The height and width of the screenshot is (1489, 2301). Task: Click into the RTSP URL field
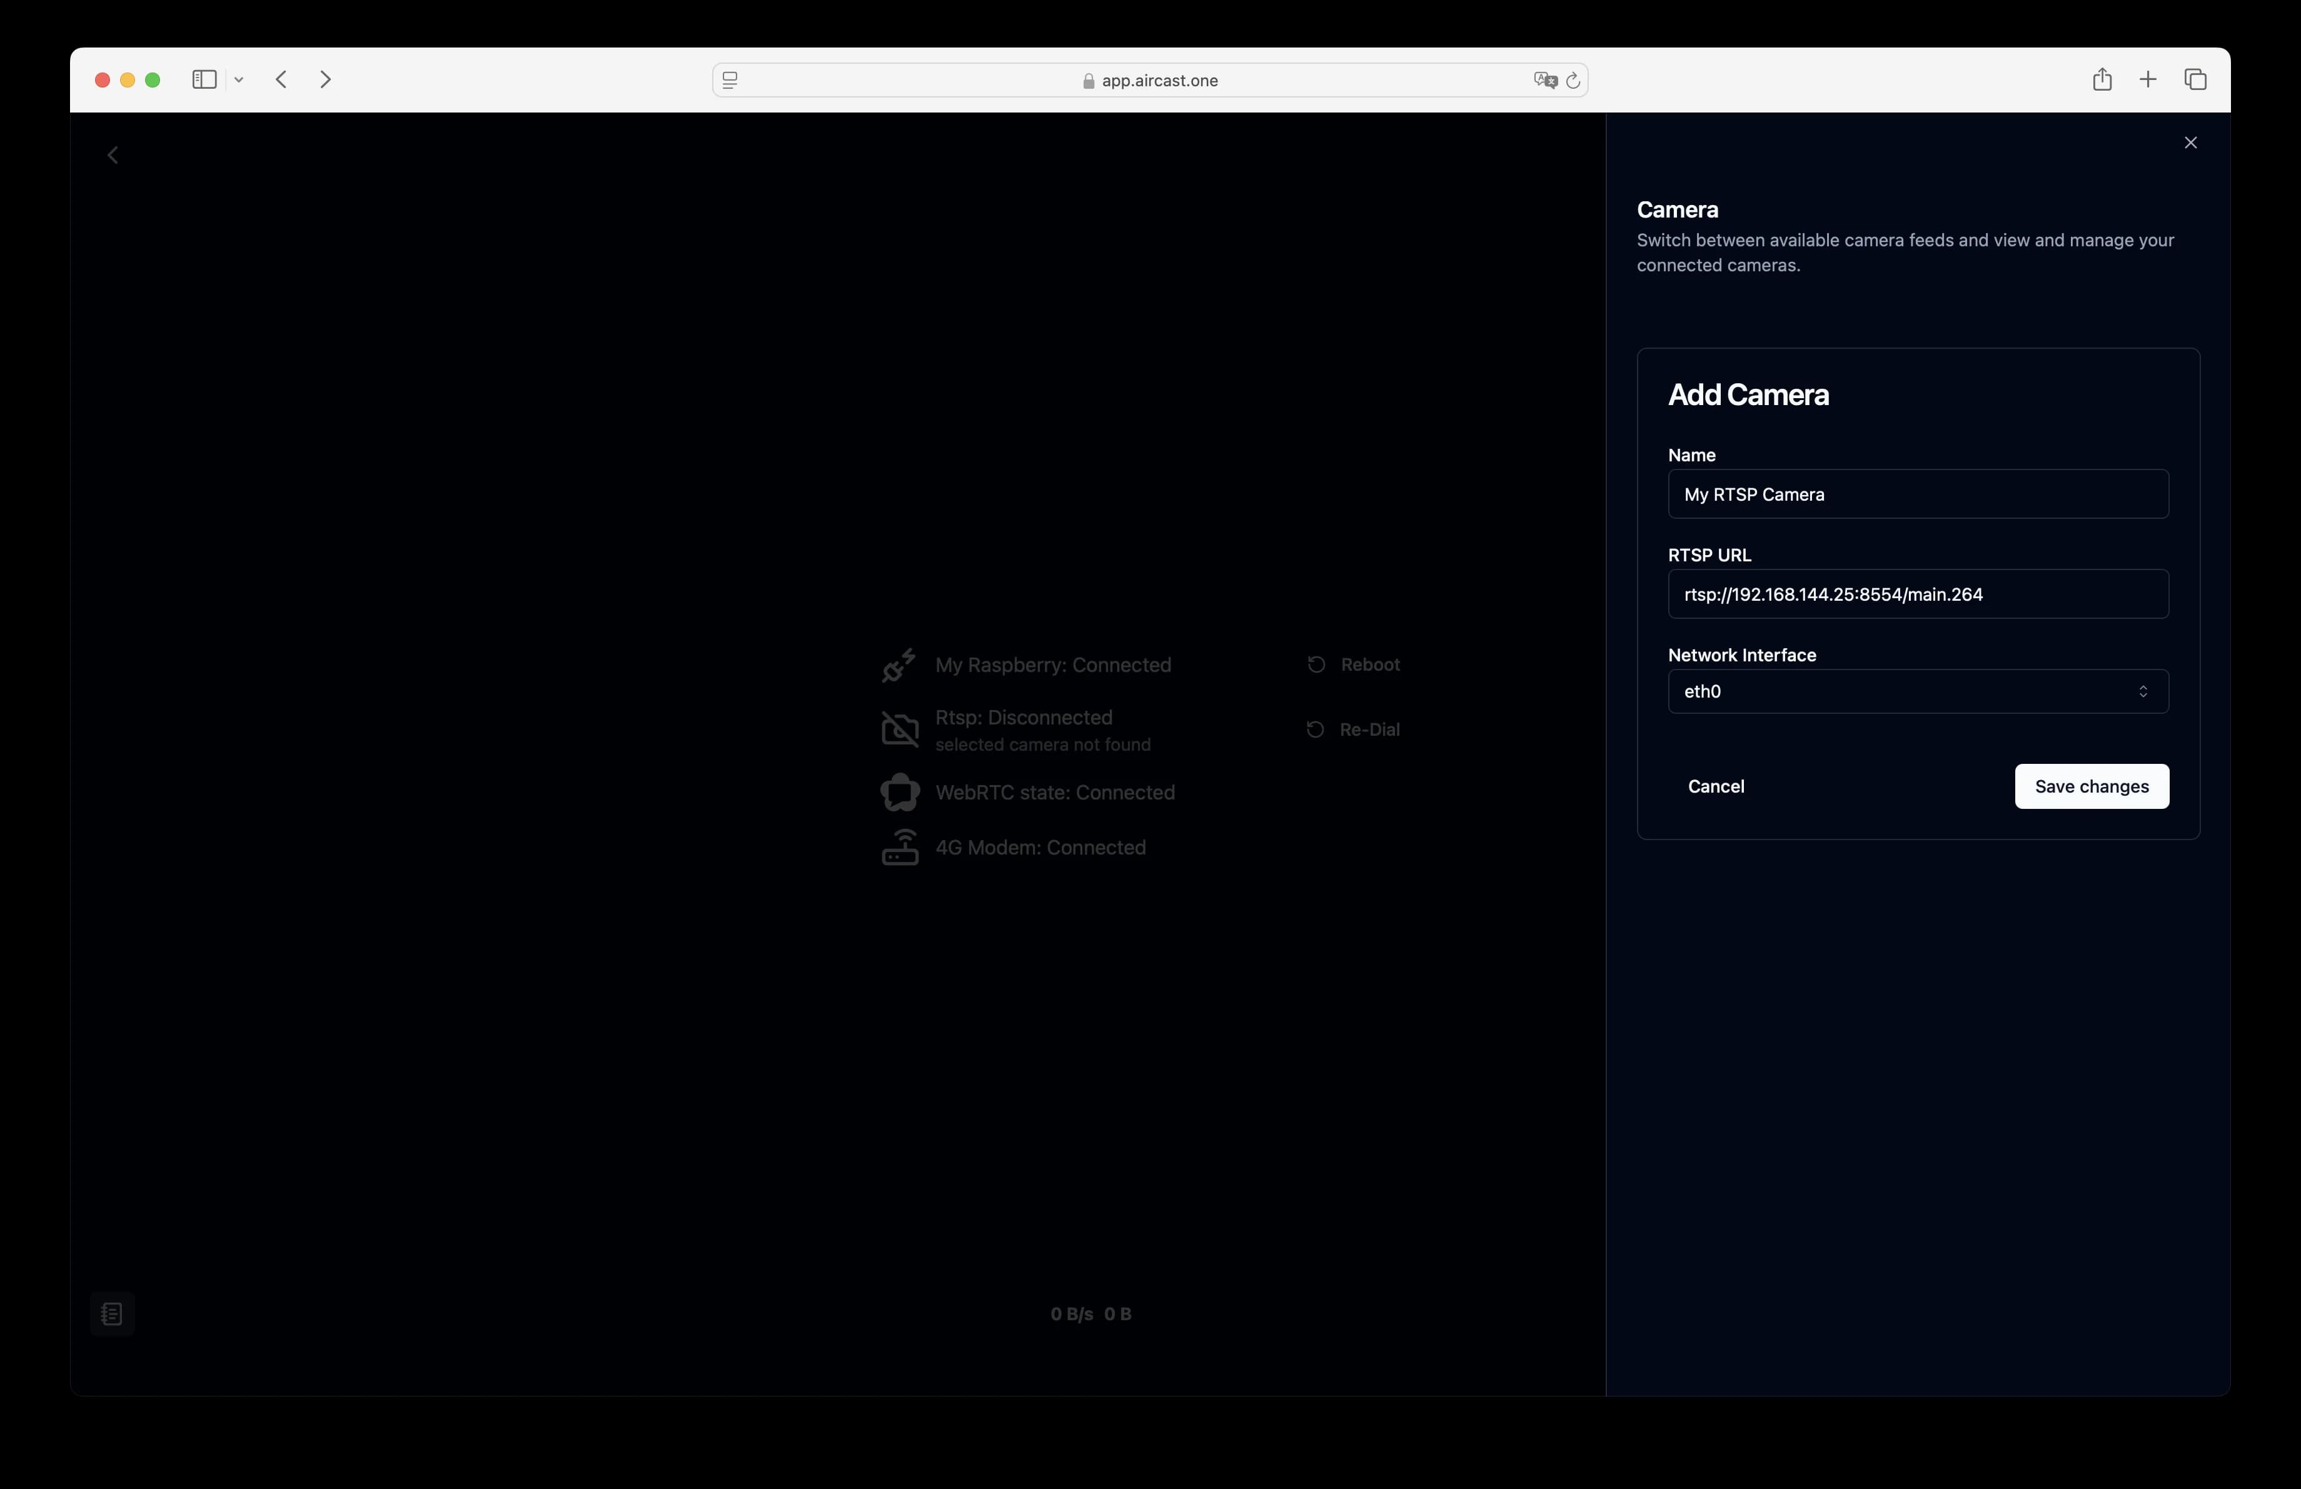(x=1917, y=594)
